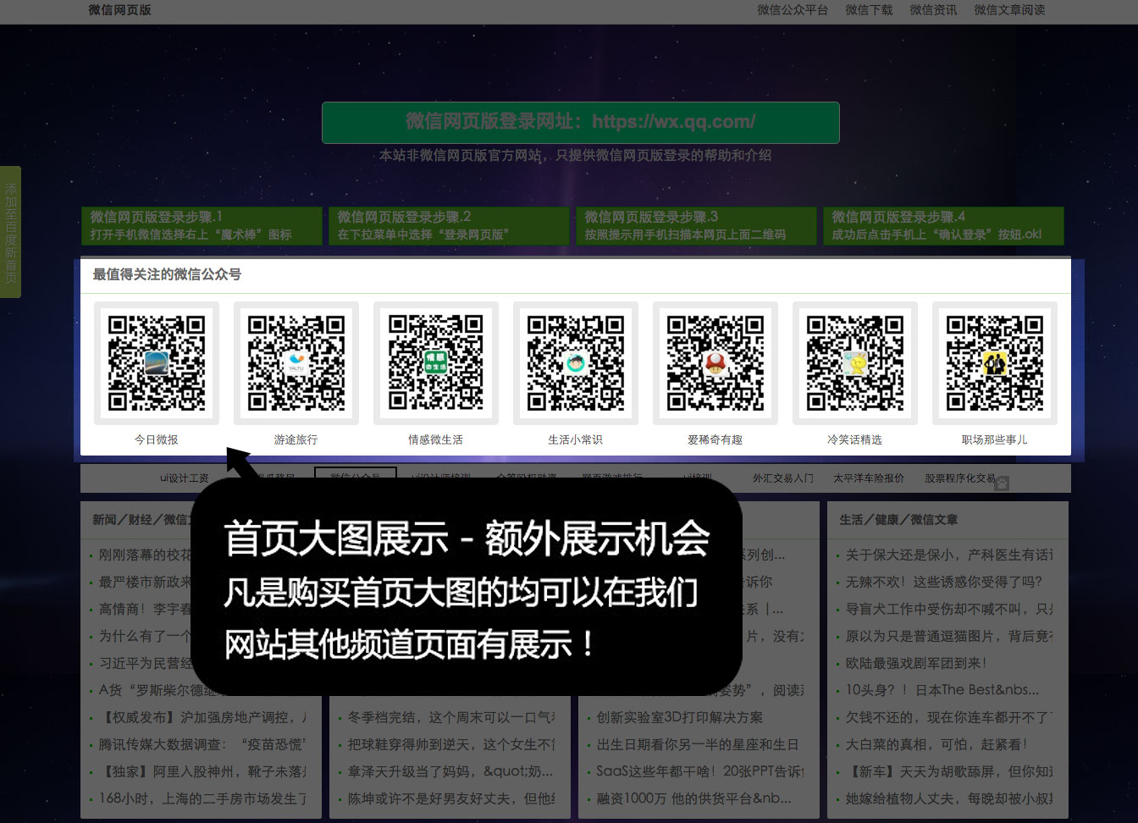The height and width of the screenshot is (823, 1138).
Task: Open the 冷笑话精选 QR code
Action: (854, 363)
